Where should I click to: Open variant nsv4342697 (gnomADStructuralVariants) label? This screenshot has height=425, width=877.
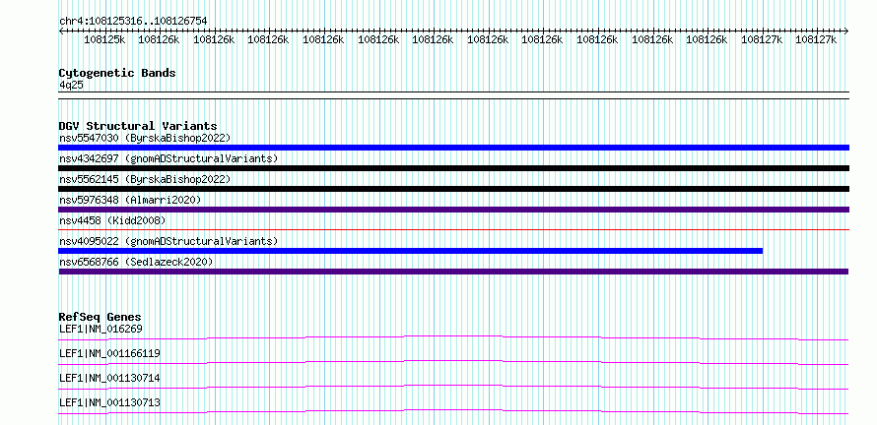click(169, 158)
